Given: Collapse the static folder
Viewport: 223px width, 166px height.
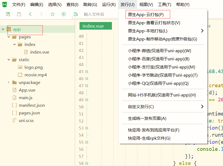Looking at the screenshot, I should pos(9,59).
